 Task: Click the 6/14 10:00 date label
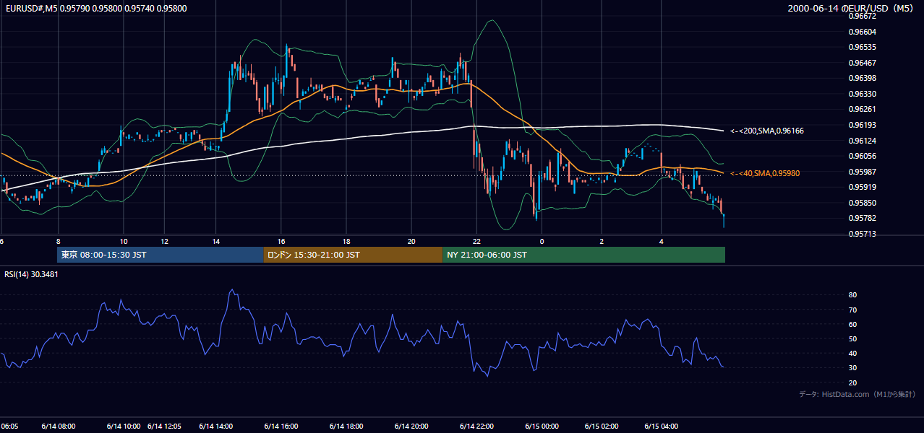pyautogui.click(x=123, y=426)
